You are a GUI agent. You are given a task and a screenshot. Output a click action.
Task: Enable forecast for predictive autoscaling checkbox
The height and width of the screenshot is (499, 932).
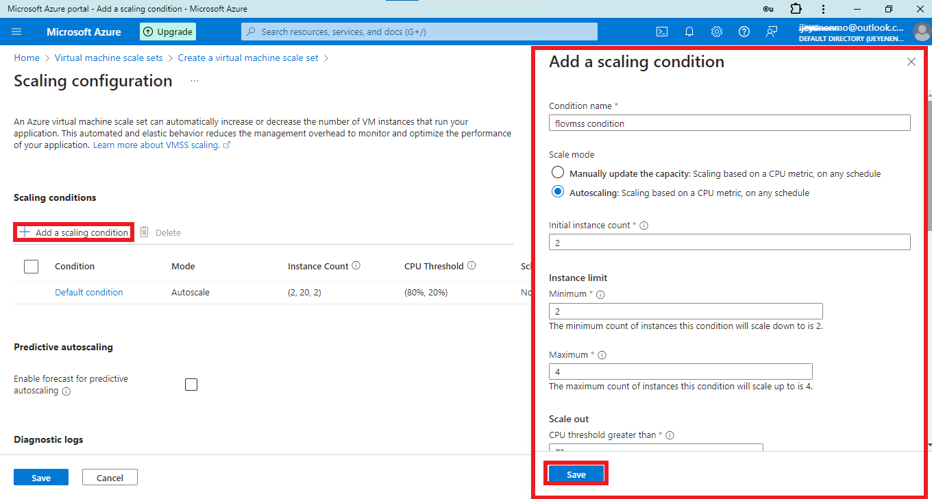[191, 385]
